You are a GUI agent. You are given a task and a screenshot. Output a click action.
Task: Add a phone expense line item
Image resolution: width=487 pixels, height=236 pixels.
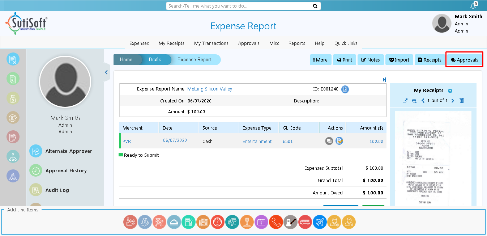[276, 222]
